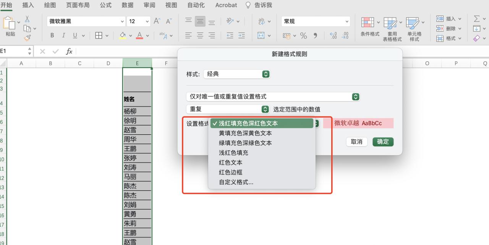Click the Merge cells icon

click(261, 35)
